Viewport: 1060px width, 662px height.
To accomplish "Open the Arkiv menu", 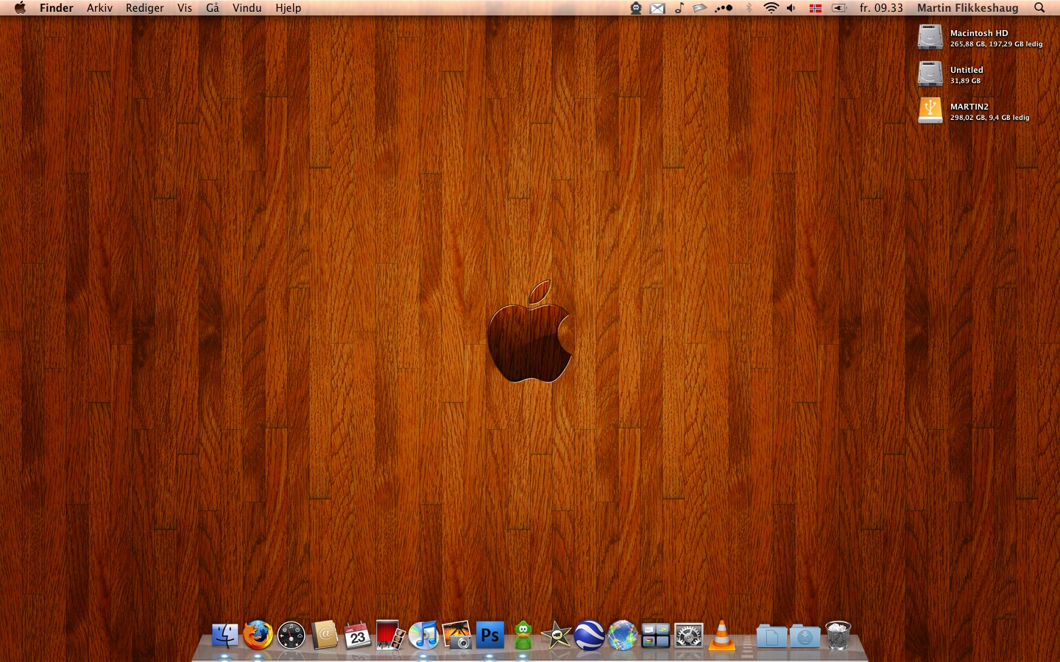I will click(x=99, y=8).
